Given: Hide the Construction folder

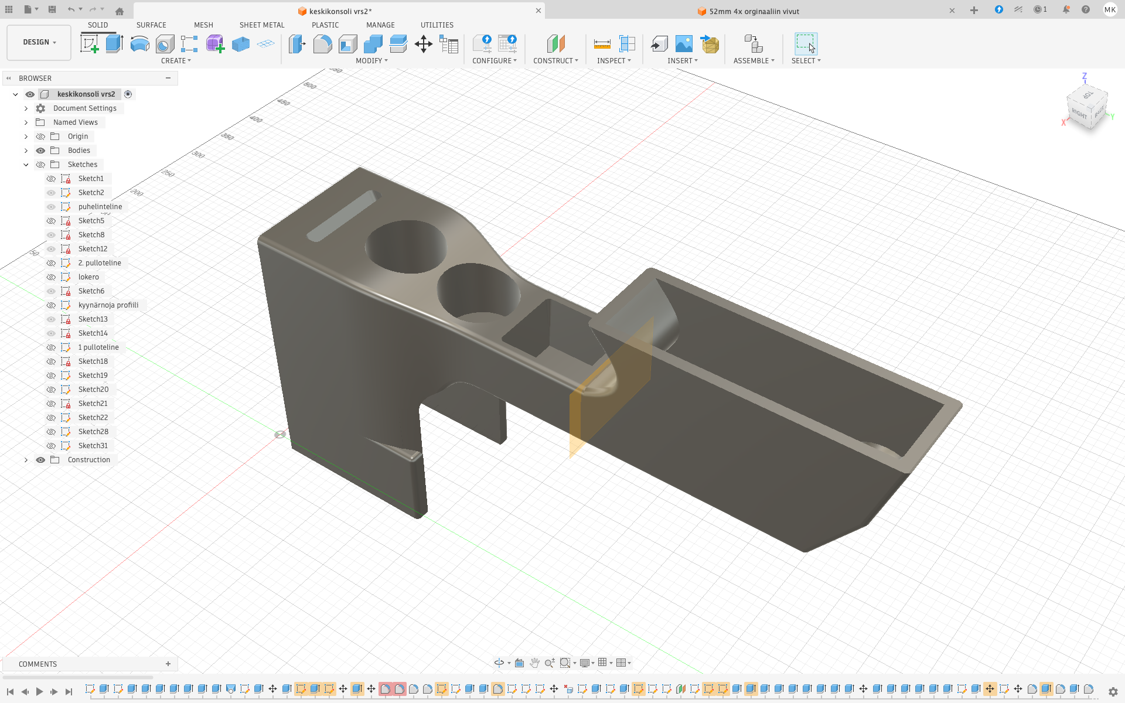Looking at the screenshot, I should tap(40, 460).
